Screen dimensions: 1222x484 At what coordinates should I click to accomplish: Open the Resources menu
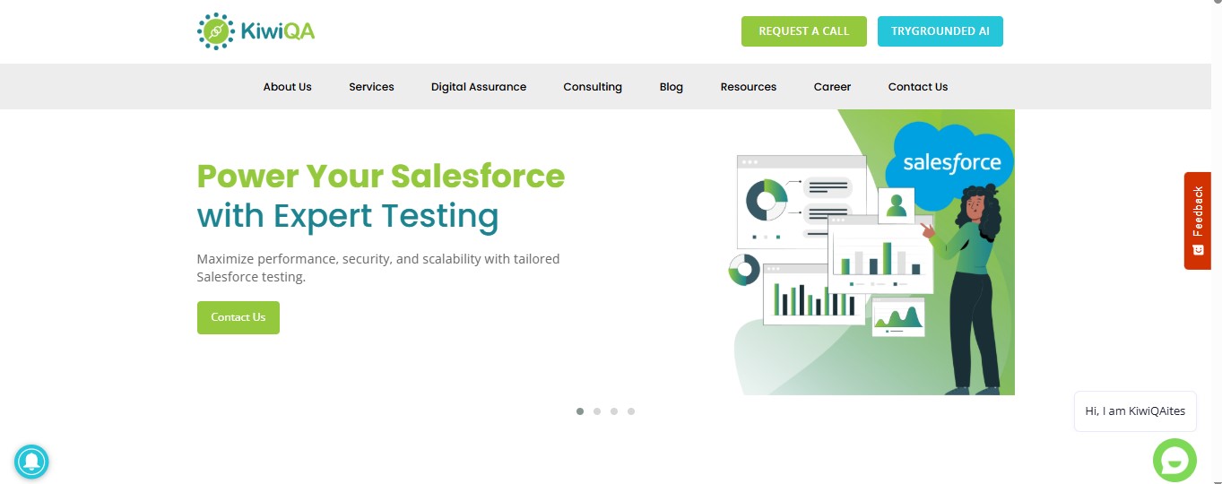[749, 87]
